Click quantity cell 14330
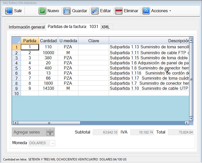This screenshot has width=202, height=163. (x=48, y=88)
